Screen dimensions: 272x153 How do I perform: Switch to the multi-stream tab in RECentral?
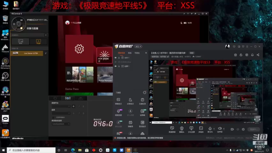(81, 98)
